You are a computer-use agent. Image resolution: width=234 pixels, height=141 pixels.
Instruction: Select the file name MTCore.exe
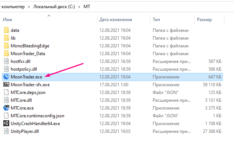point(22,108)
